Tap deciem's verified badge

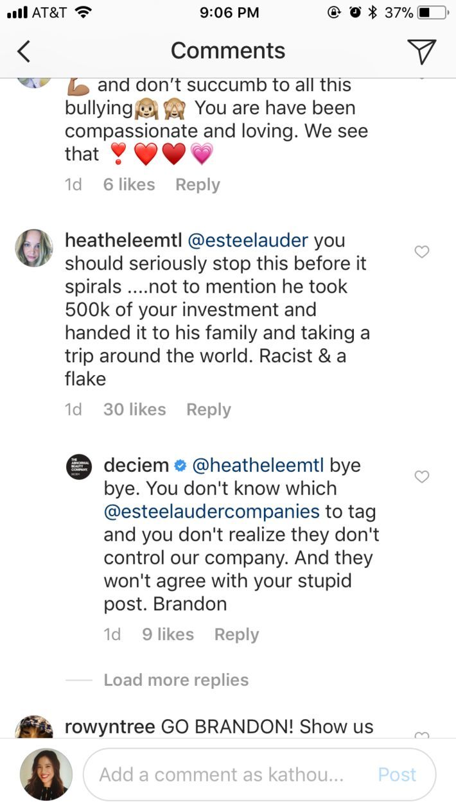180,466
